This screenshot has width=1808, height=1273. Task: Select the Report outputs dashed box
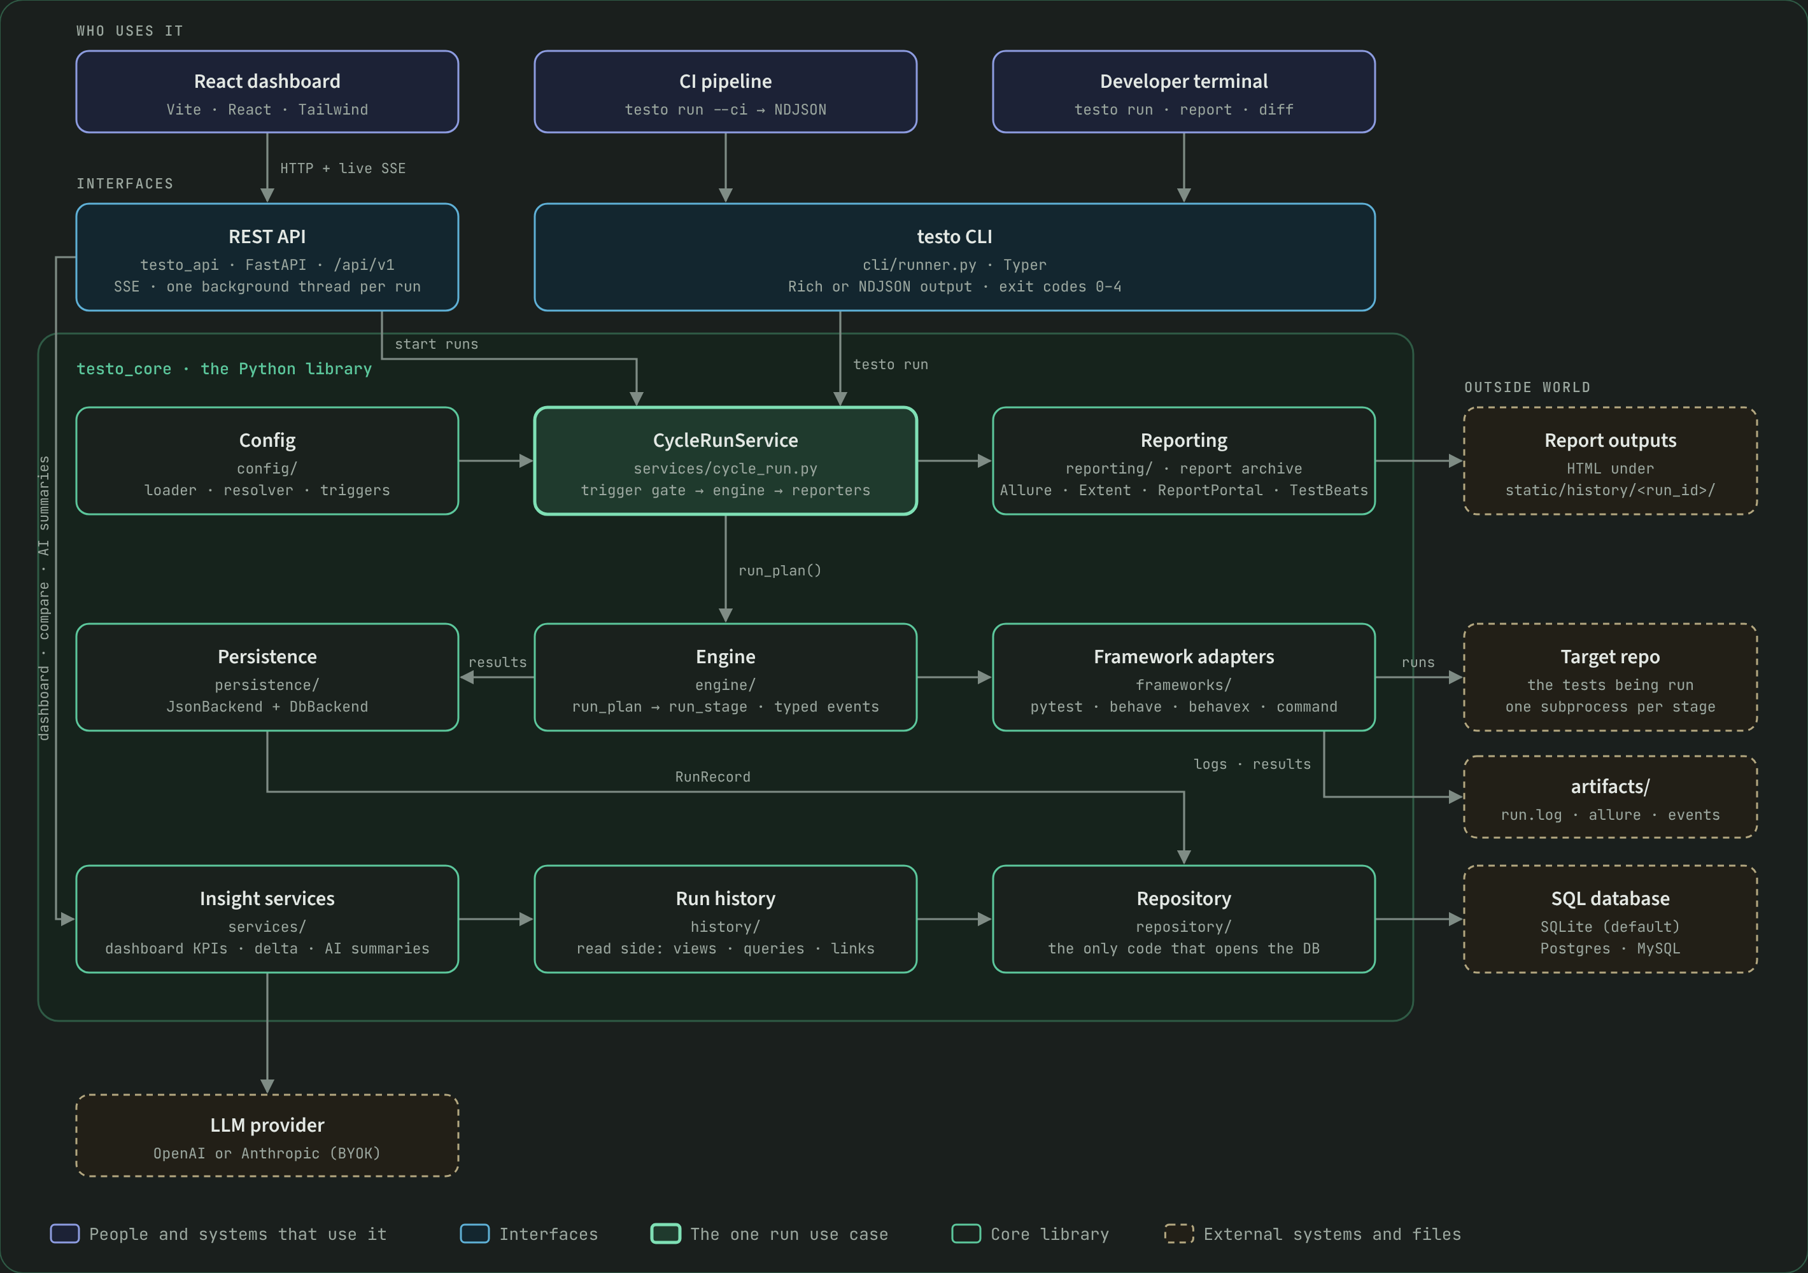(x=1611, y=461)
